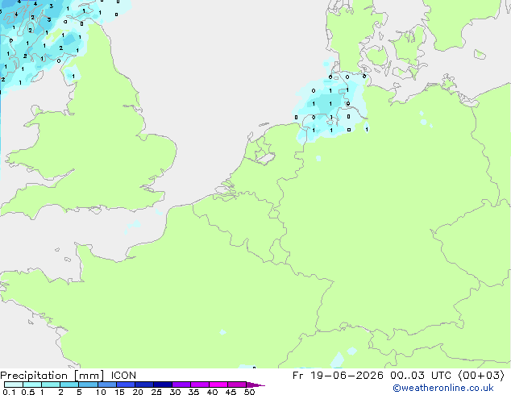Click the 1–2 mm legend color swatch
511x395 pixels.
point(51,385)
